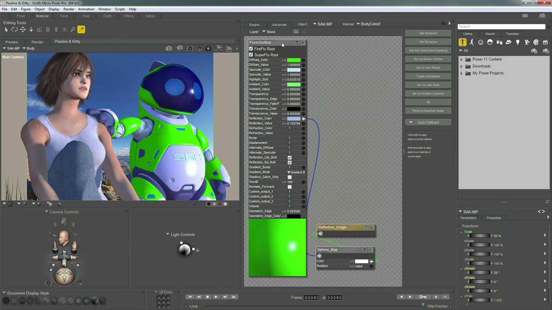Select the Scale editing tool

pos(39,29)
